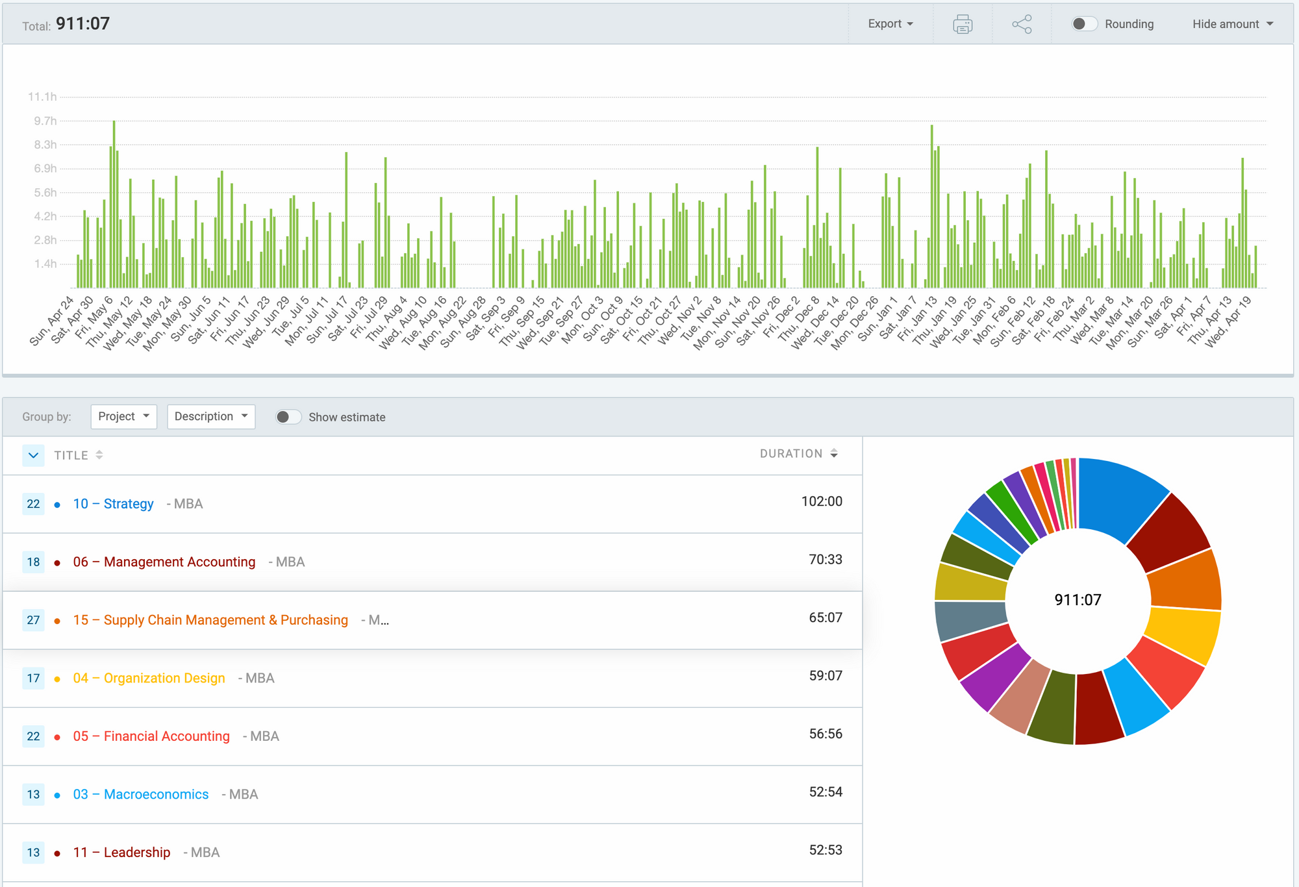The height and width of the screenshot is (887, 1299).
Task: Click the Total 911:07 value in the header
Action: click(82, 23)
